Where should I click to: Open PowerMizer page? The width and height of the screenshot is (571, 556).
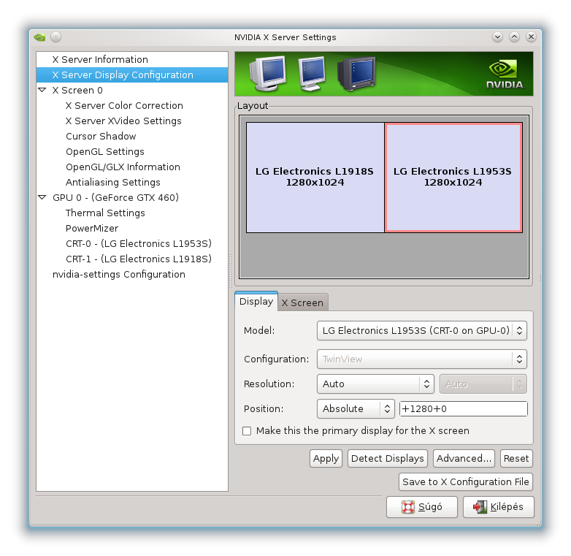[92, 228]
